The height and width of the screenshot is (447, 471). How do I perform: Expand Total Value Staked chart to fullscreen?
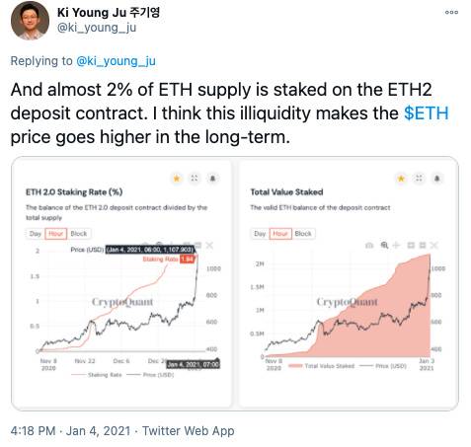tap(419, 179)
